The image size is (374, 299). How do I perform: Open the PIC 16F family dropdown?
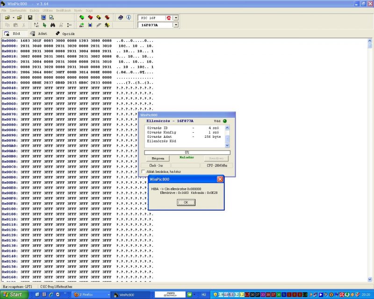click(176, 18)
